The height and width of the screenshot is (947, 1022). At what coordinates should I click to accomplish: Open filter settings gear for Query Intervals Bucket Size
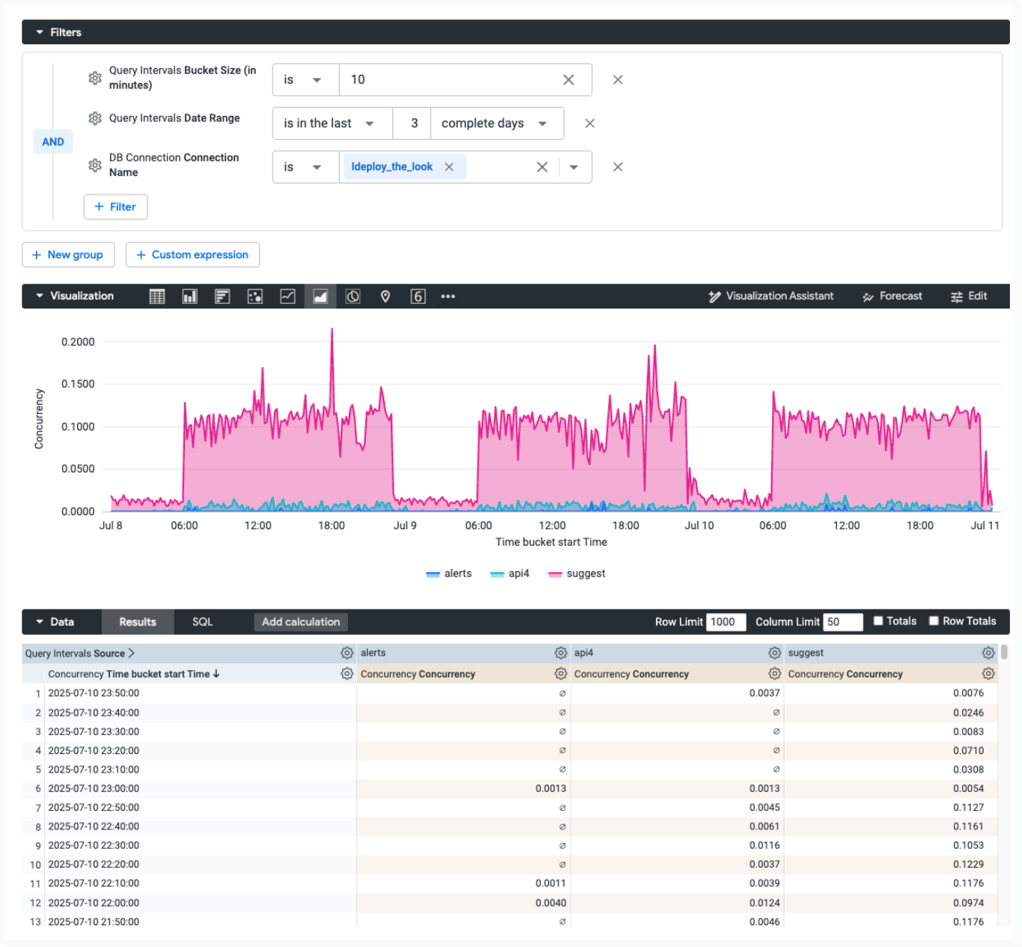(x=94, y=78)
